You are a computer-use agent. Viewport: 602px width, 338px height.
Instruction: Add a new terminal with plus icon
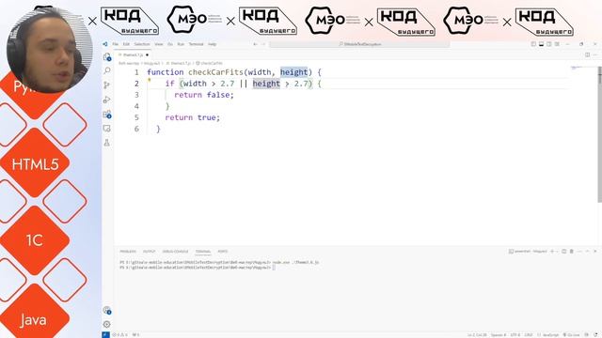pyautogui.click(x=552, y=252)
